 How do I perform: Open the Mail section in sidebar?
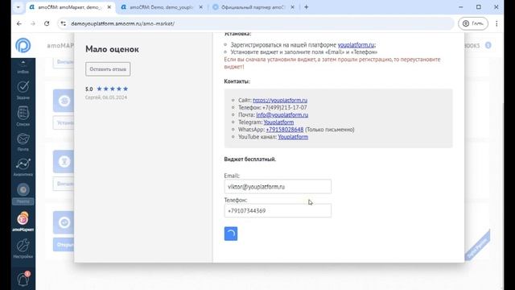(x=23, y=142)
